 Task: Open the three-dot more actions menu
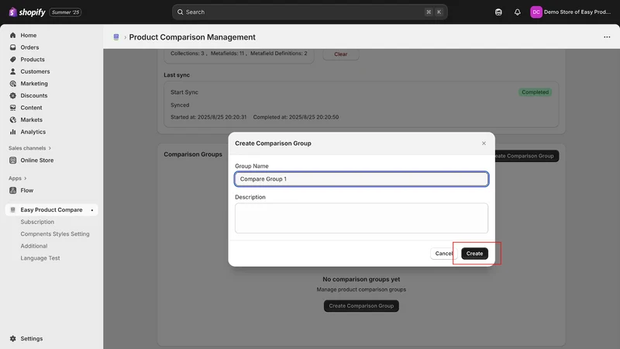point(607,37)
